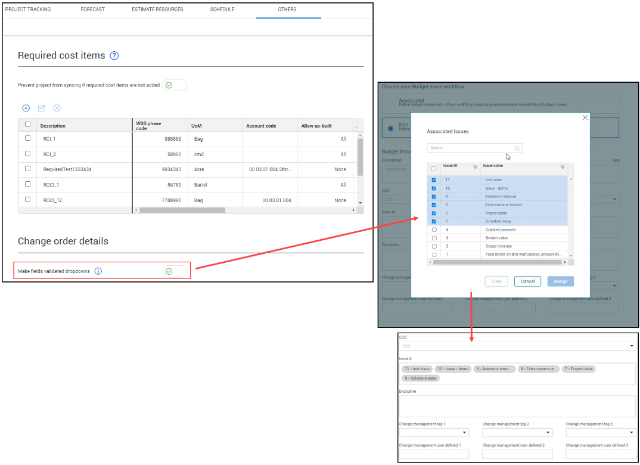Click the cost items table horizontal scrollbar
Screen dimensions: 640x465
[x=182, y=210]
